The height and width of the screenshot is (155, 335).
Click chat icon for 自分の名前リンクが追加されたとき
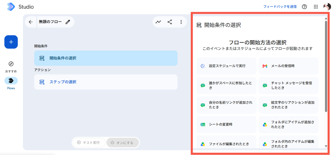[x=203, y=105]
